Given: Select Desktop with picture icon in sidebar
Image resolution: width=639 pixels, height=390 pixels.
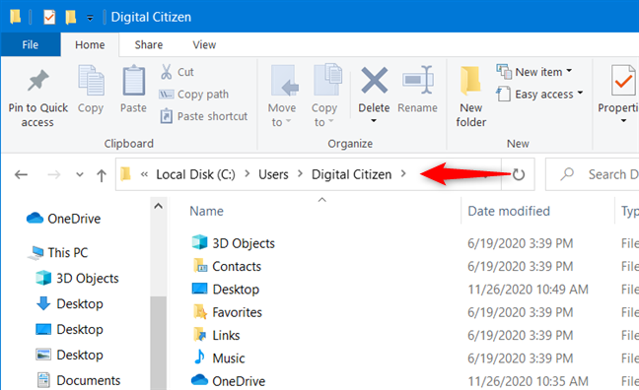Looking at the screenshot, I should [x=69, y=355].
